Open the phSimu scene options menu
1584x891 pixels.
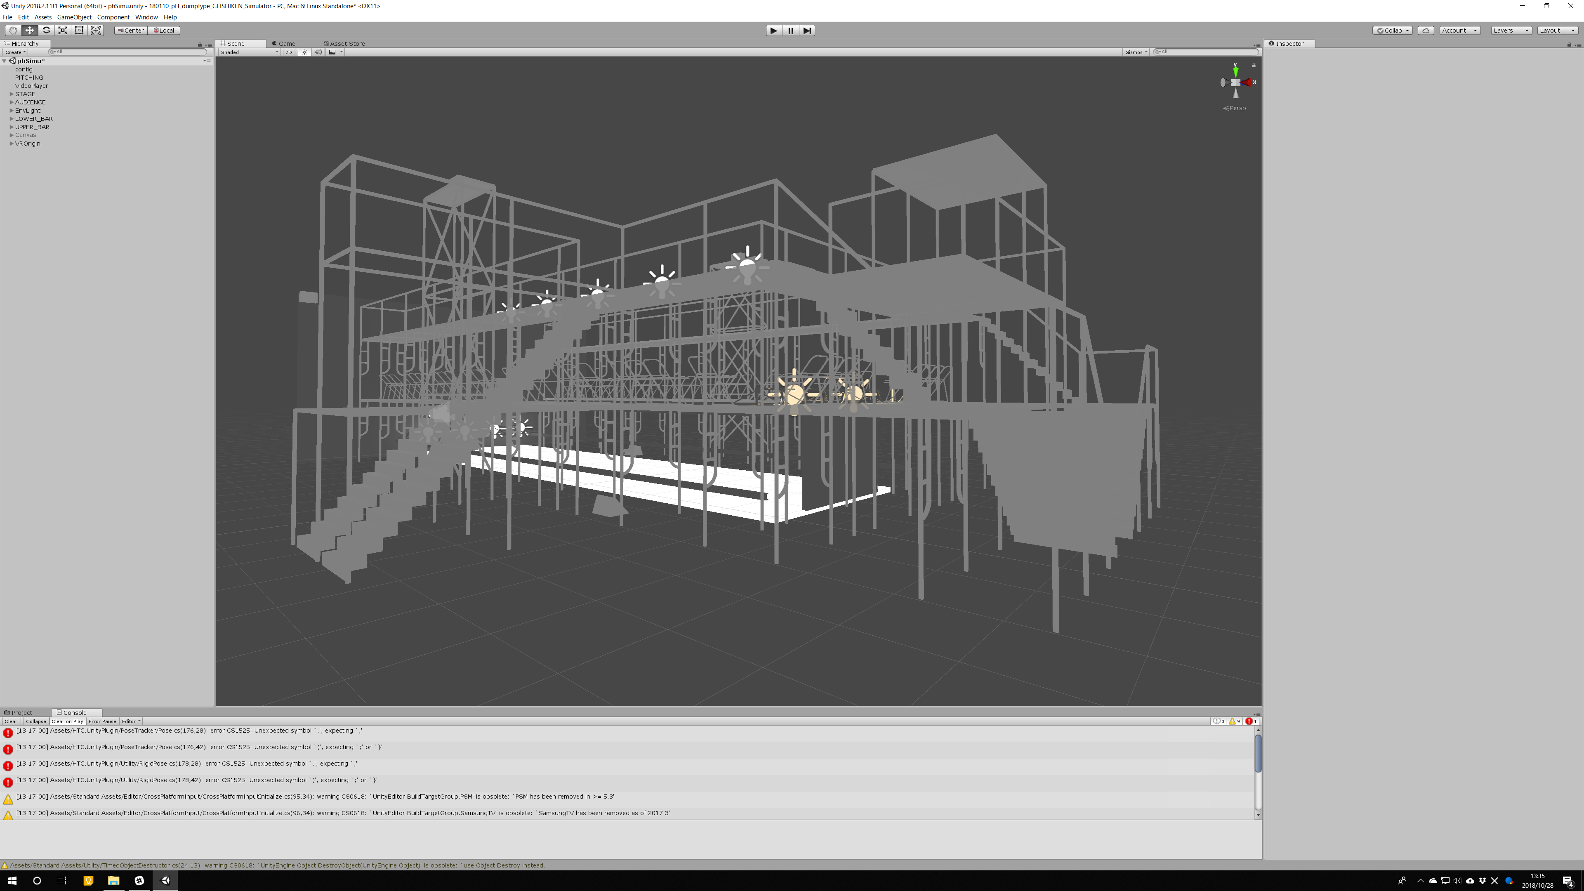coord(207,61)
